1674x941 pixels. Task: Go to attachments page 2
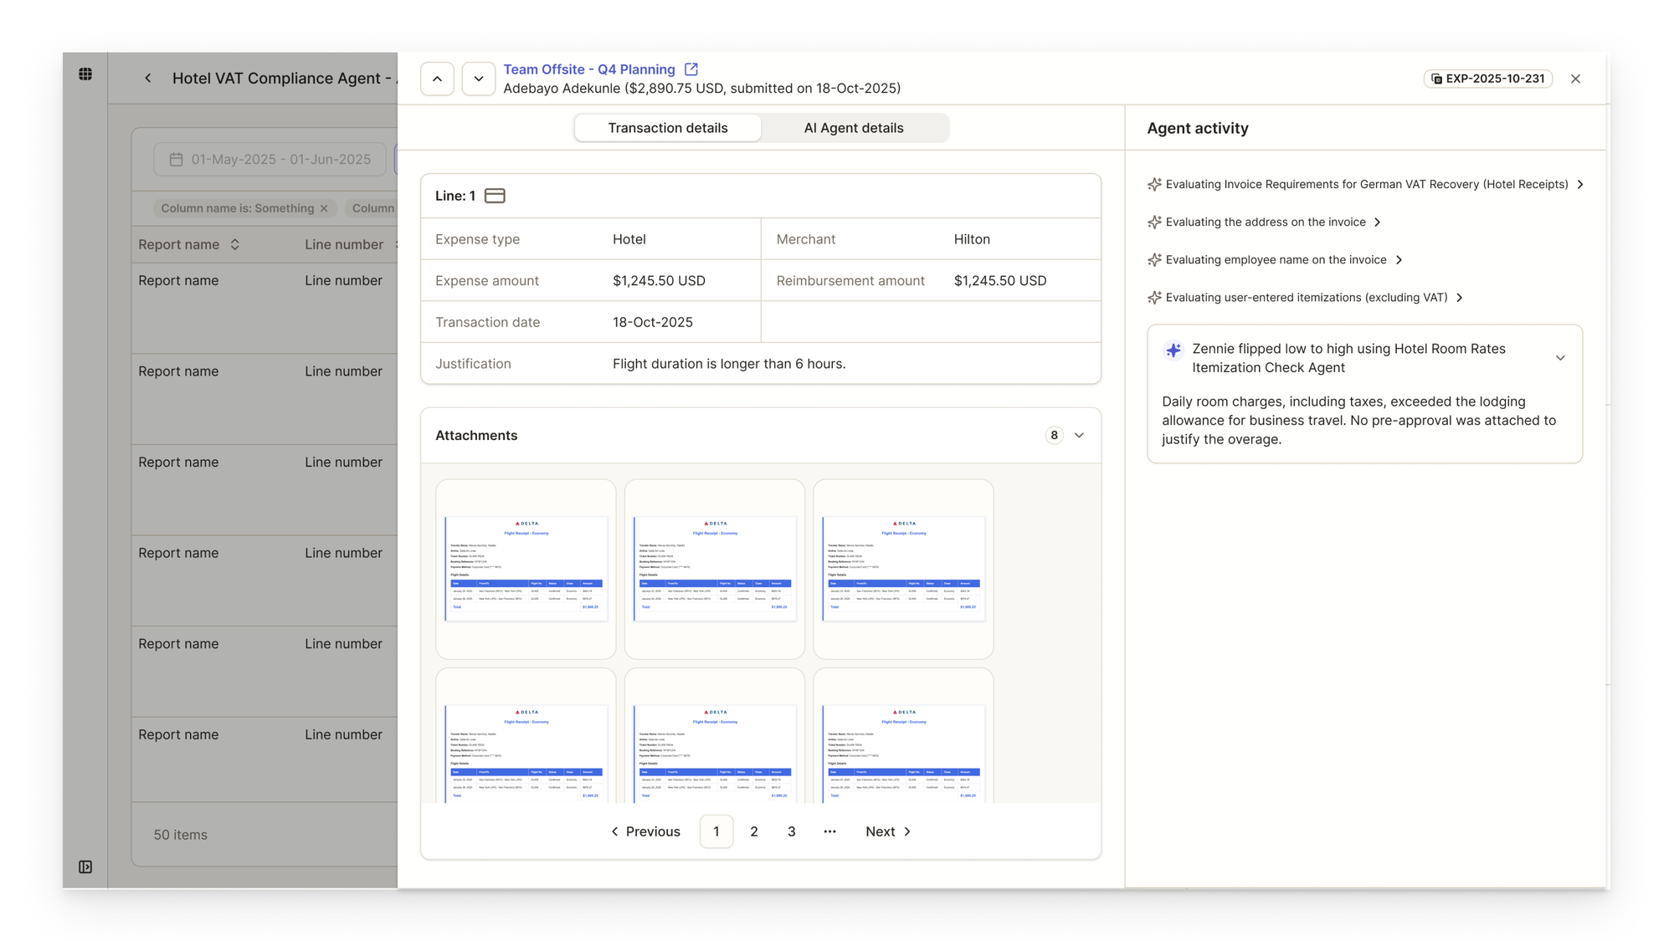pyautogui.click(x=753, y=831)
